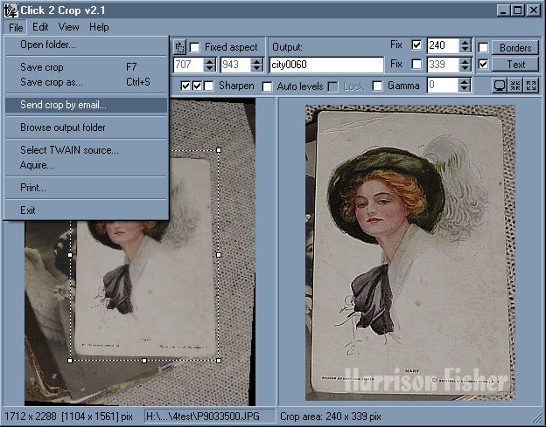Click the right-middle crop selection handle
The image size is (546, 427).
pyautogui.click(x=219, y=255)
